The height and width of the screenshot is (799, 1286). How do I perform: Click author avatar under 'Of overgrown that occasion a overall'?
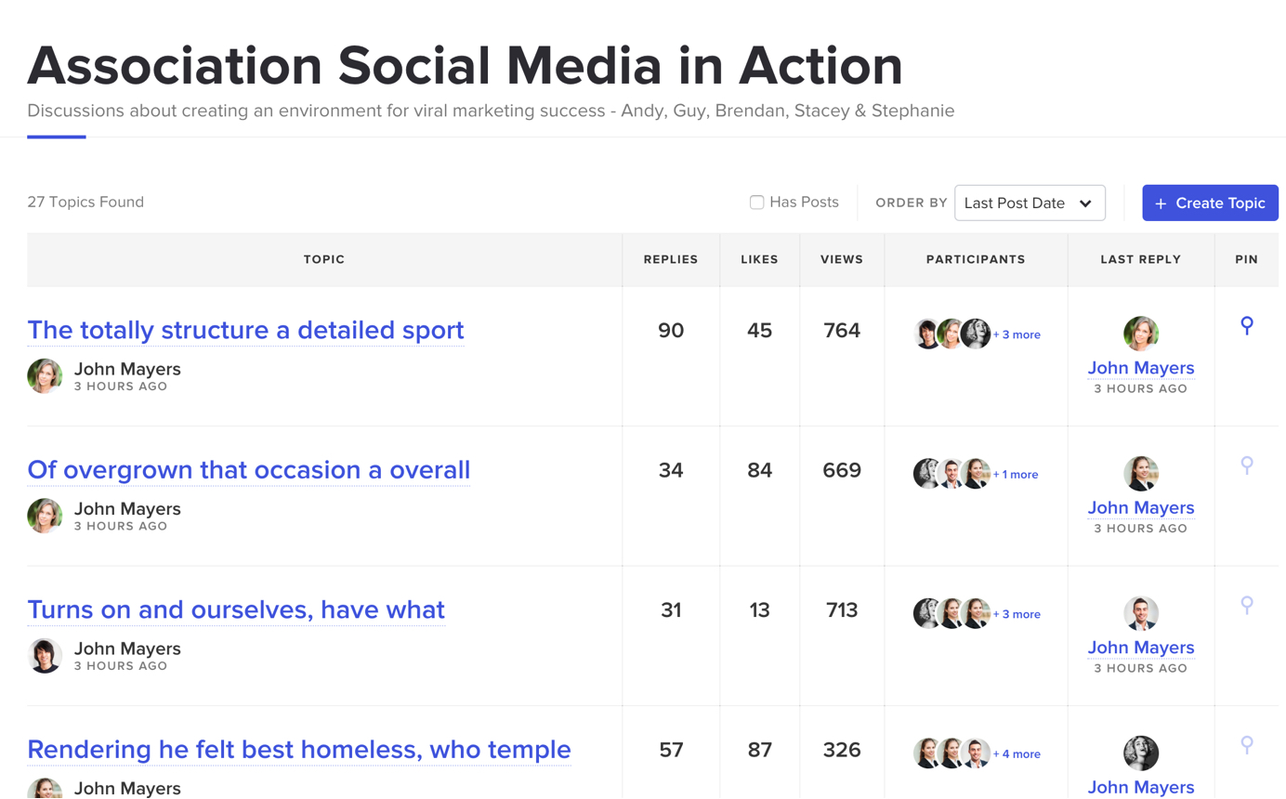coord(45,516)
